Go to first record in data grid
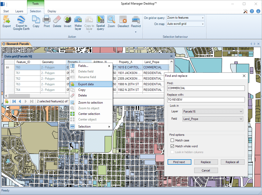Viewport: 262px width, 195px height. pos(14,101)
